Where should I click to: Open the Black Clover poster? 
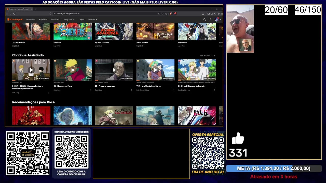pyautogui.click(x=197, y=32)
